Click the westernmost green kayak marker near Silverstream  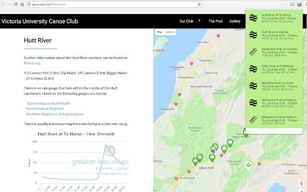coord(195,161)
